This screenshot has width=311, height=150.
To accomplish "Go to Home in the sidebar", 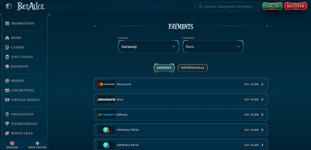I will pyautogui.click(x=16, y=38).
